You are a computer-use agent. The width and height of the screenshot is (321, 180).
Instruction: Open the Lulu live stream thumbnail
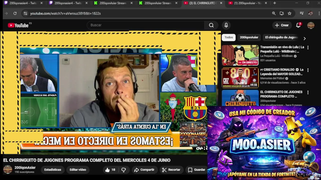[240, 55]
